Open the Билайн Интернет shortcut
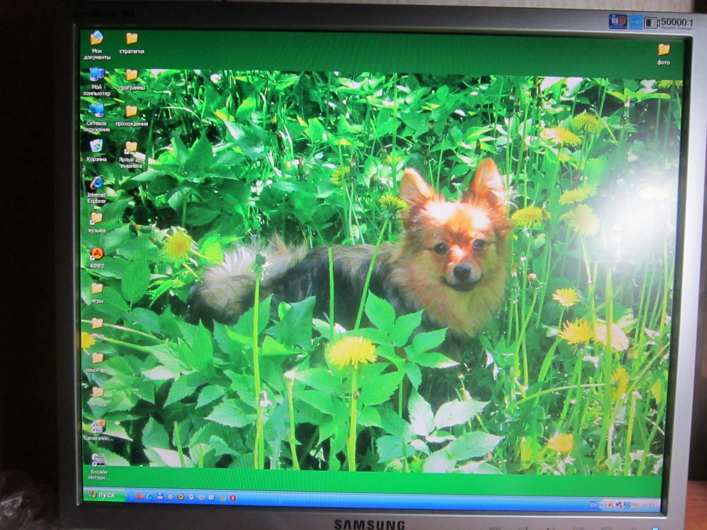Image resolution: width=707 pixels, height=530 pixels. [99, 460]
